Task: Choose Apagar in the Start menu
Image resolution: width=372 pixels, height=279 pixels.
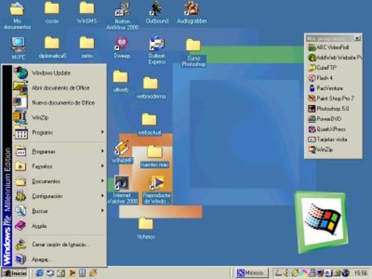Action: (x=59, y=259)
